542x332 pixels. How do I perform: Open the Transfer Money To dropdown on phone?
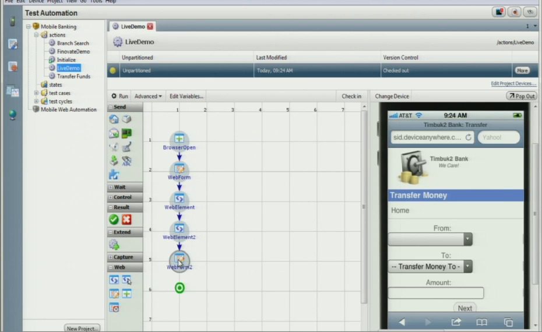pos(430,266)
